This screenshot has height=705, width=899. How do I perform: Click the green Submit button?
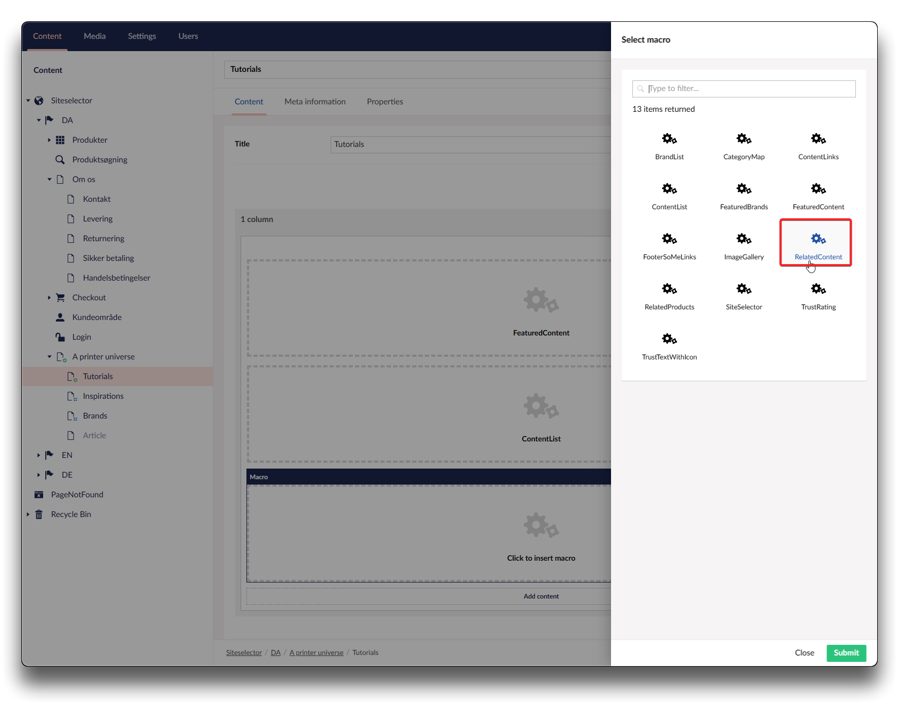(x=846, y=653)
